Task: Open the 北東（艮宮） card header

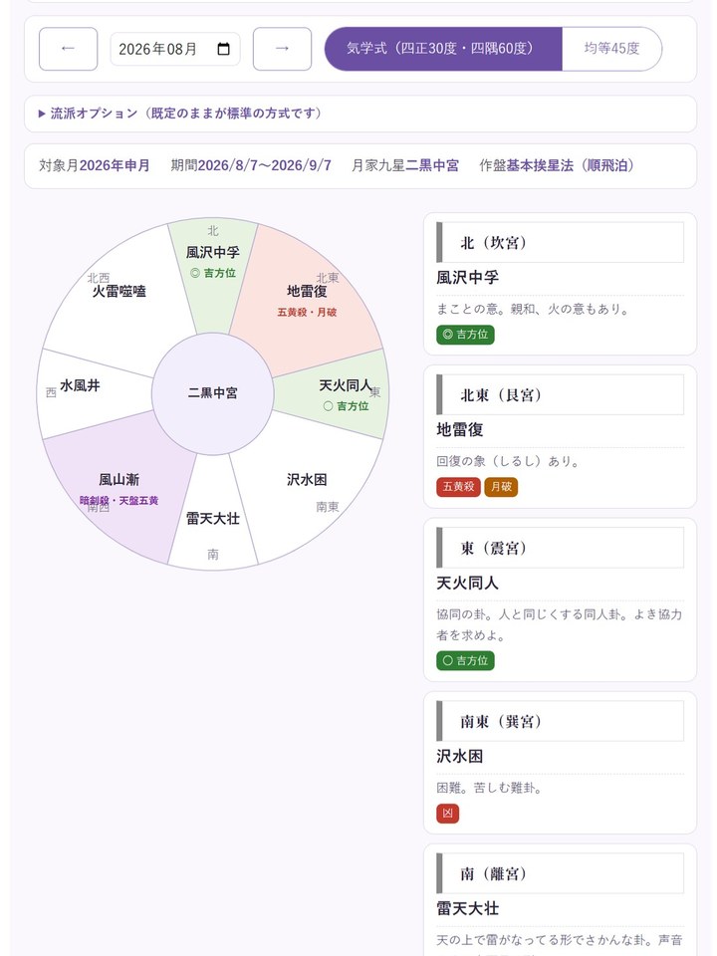Action: (x=561, y=395)
